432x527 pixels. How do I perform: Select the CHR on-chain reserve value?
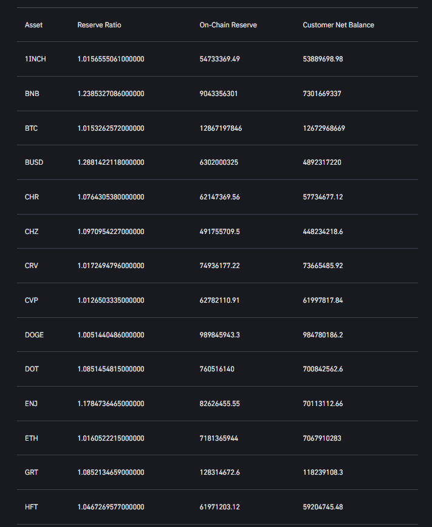219,197
